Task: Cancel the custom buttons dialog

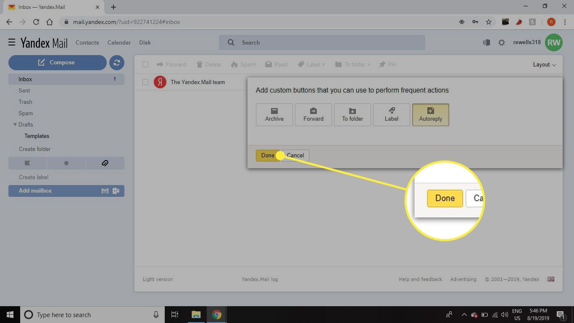Action: pyautogui.click(x=295, y=155)
